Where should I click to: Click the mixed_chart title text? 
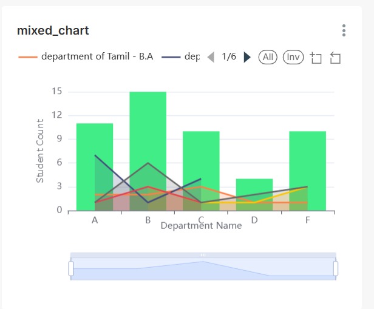point(53,30)
